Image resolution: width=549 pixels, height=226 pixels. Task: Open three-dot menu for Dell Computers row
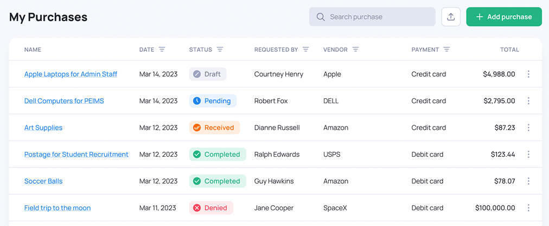click(528, 101)
